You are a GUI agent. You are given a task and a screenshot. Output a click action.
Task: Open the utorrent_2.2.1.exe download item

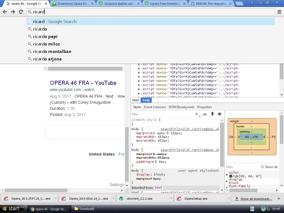pyautogui.click(x=143, y=199)
